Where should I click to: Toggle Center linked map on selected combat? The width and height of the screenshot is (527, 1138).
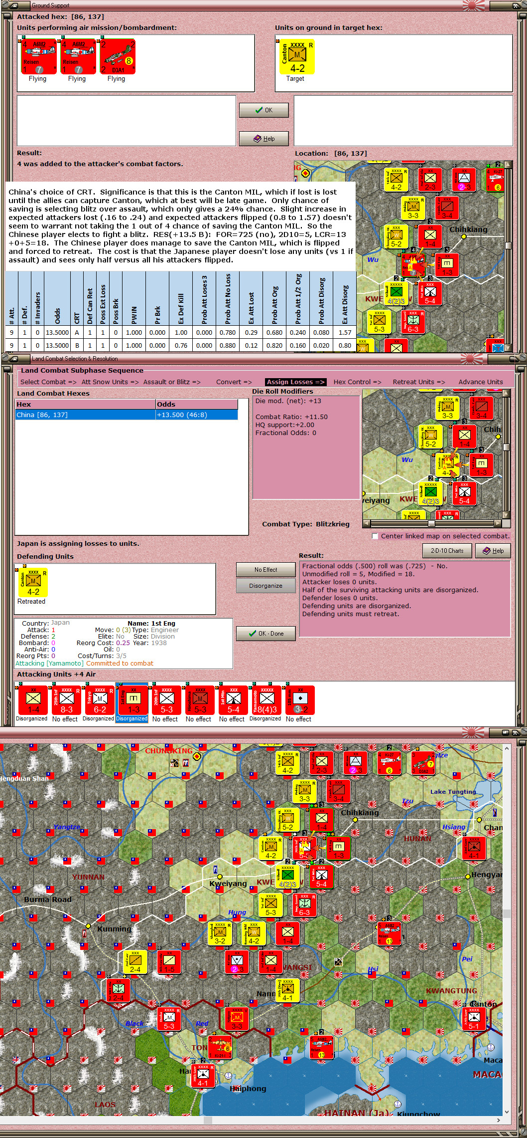(375, 536)
